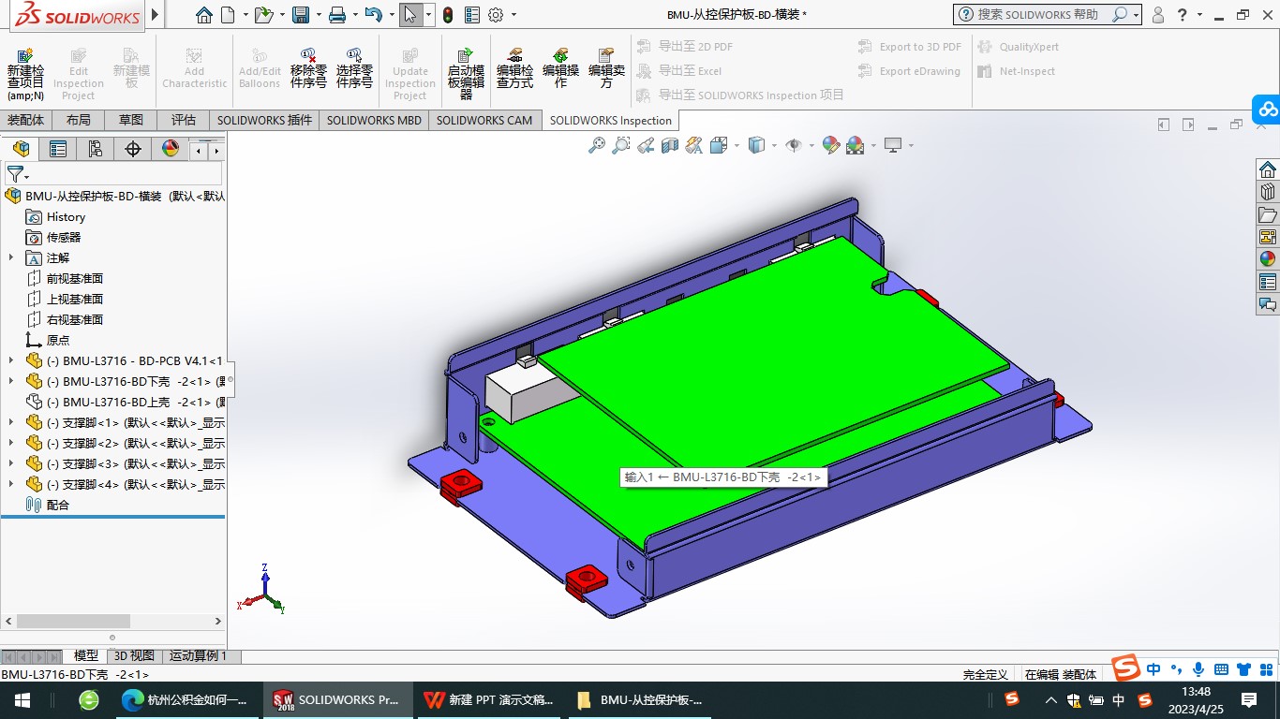Click Select Balloons (选择零件序号)
Screen dimensions: 1280x719
354,68
